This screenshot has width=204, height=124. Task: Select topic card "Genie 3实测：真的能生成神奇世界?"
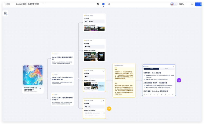63,59
